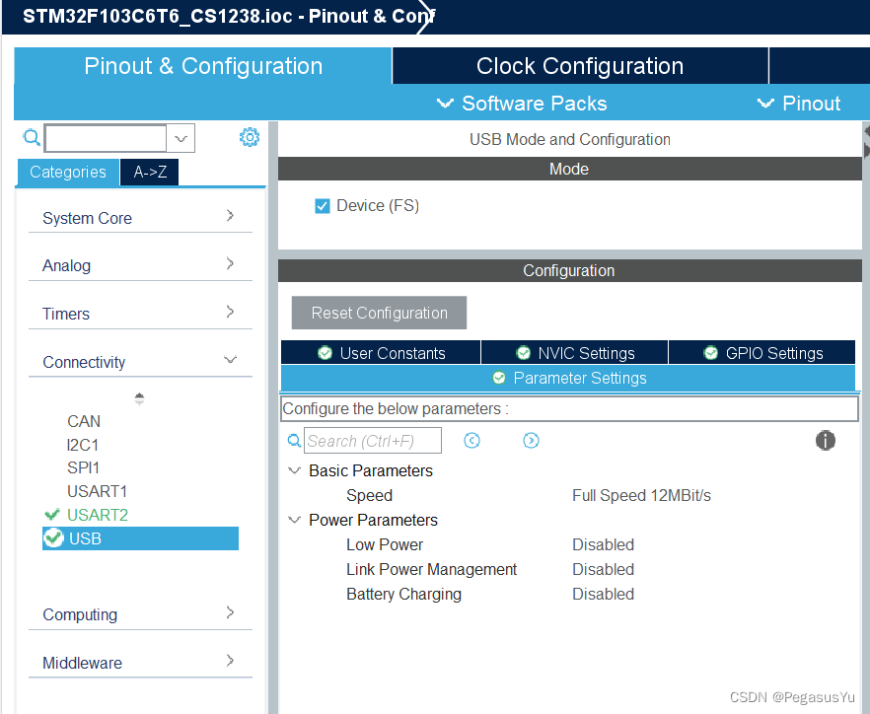Viewport: 870px width, 714px height.
Task: Select I2C1 in Connectivity list
Action: [83, 445]
